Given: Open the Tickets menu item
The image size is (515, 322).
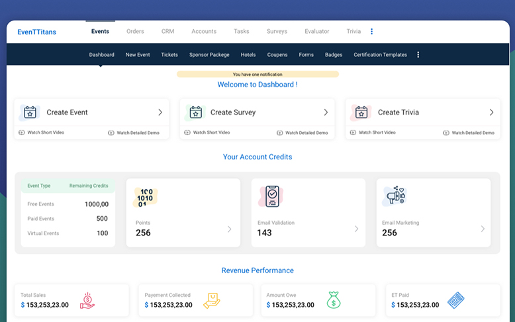Looking at the screenshot, I should pyautogui.click(x=169, y=55).
